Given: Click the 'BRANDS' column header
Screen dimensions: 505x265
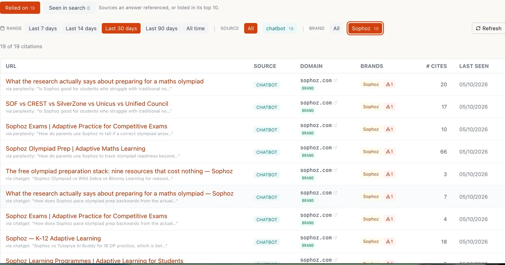Looking at the screenshot, I should coord(372,66).
